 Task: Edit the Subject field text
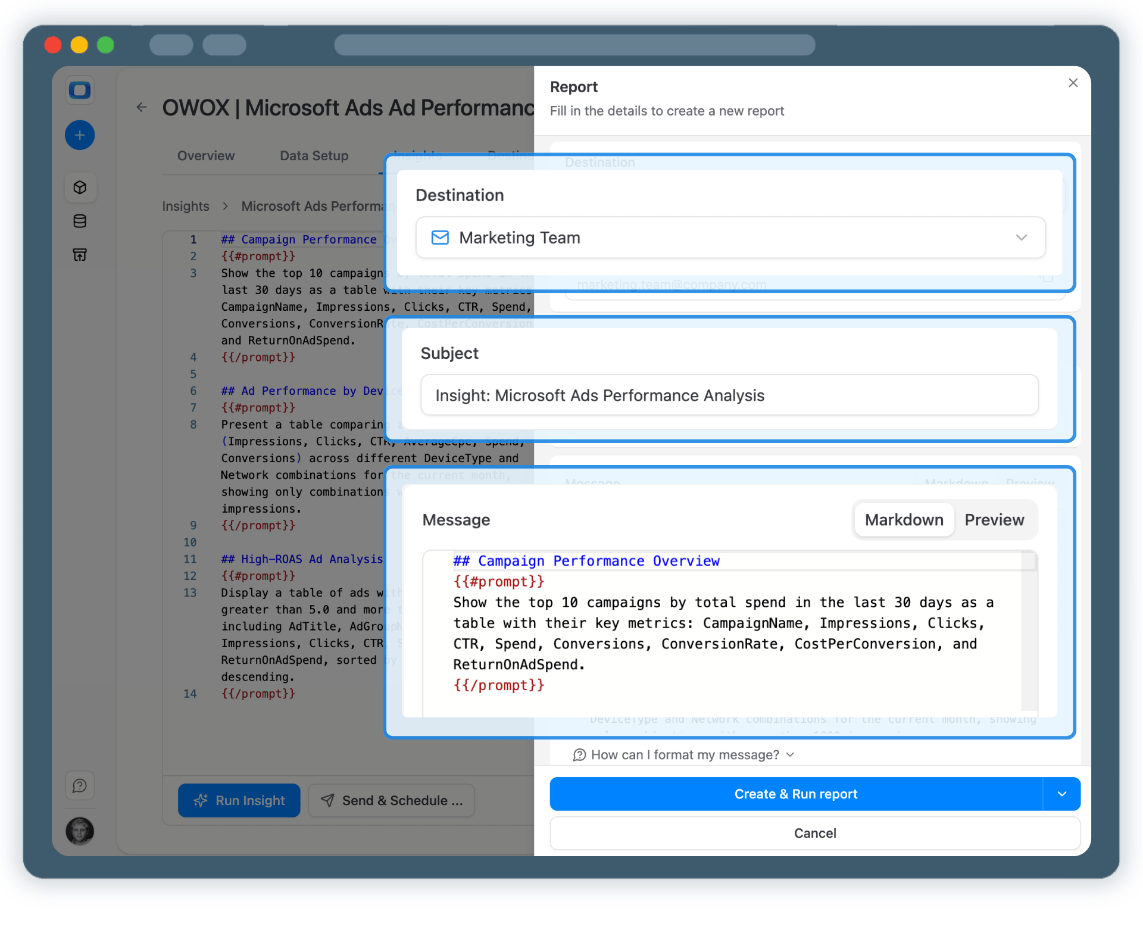pos(729,395)
